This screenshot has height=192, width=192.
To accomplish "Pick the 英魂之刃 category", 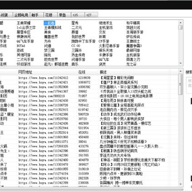I will point(133,59).
